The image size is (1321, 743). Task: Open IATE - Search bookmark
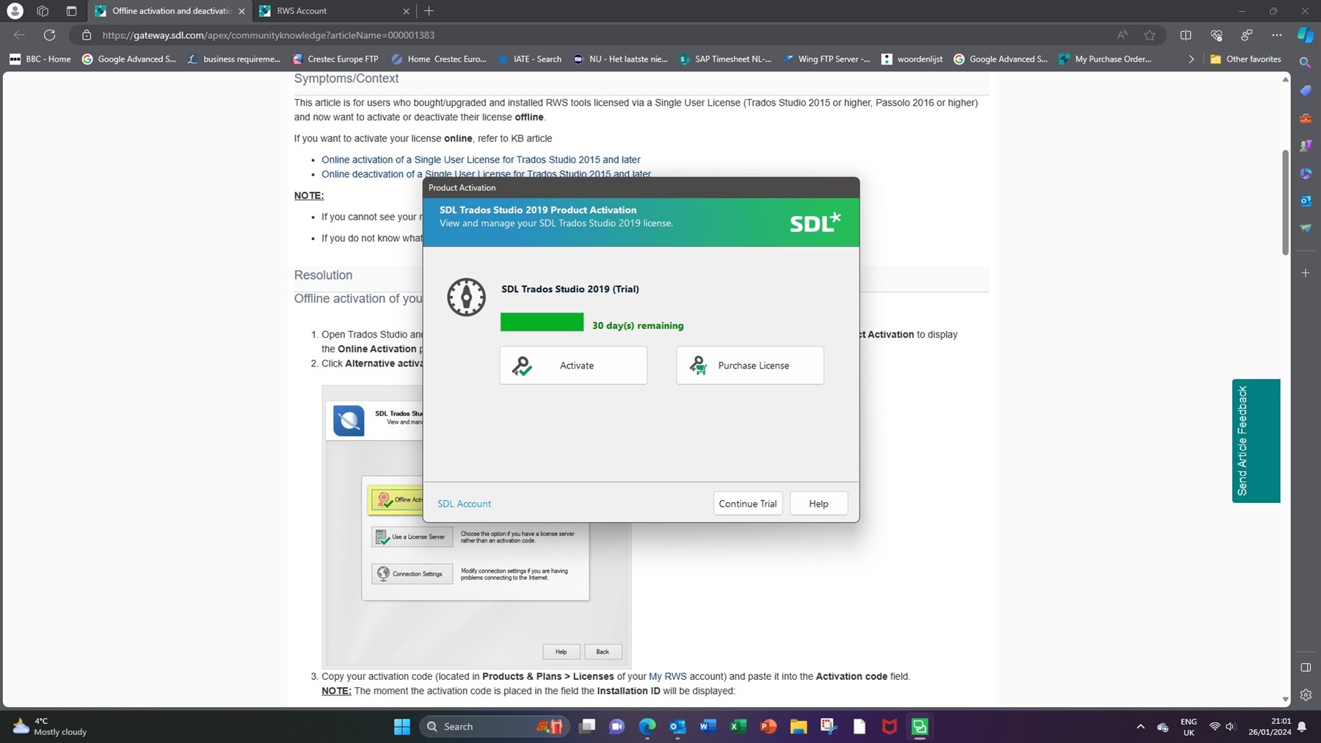click(529, 59)
